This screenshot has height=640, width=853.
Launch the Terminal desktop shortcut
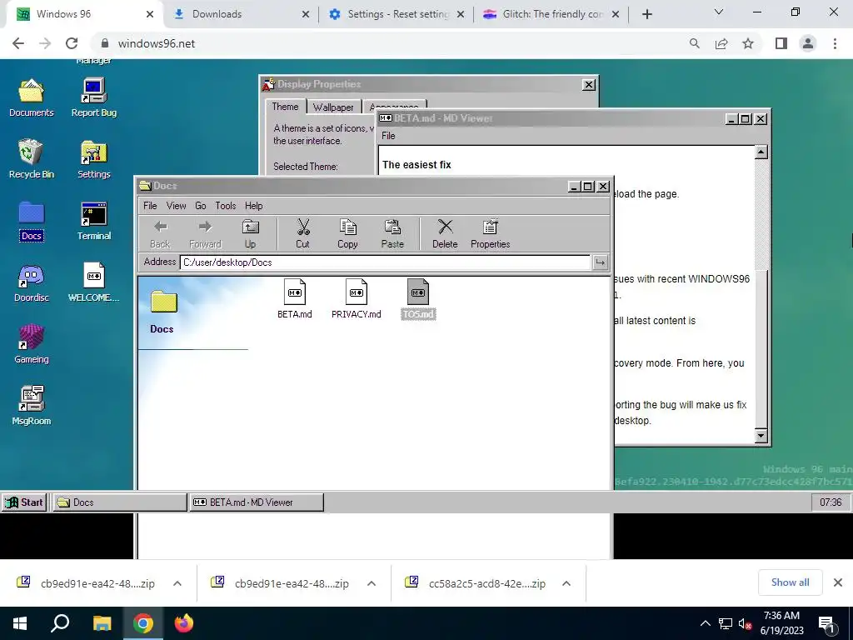(x=93, y=222)
